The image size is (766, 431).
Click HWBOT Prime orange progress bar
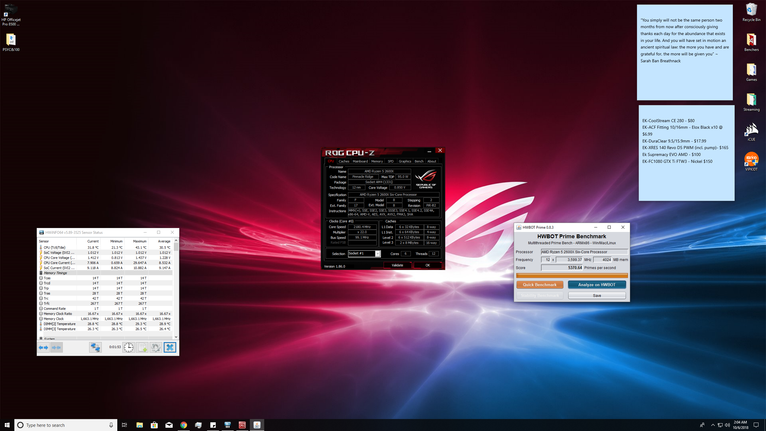click(572, 275)
